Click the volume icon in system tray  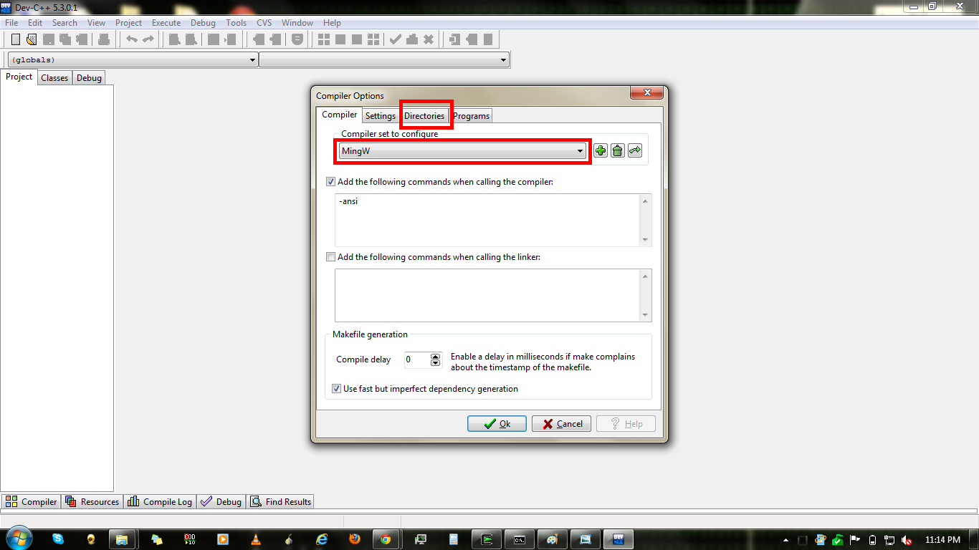pos(907,540)
